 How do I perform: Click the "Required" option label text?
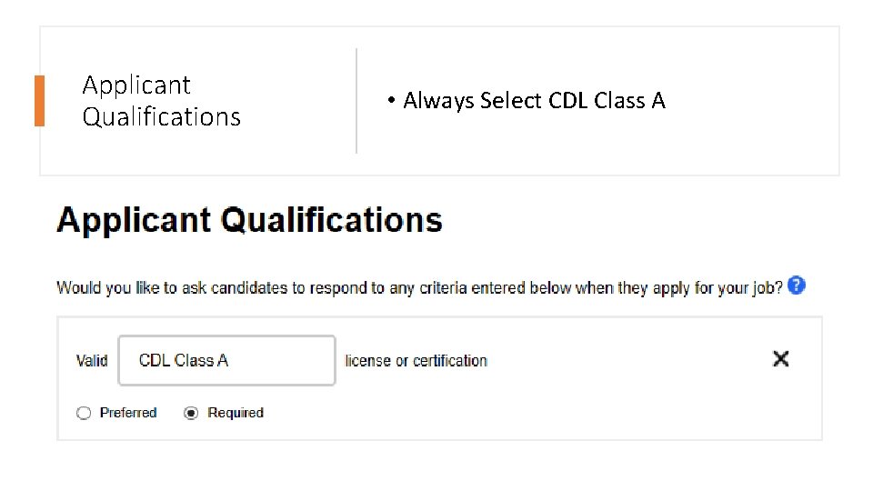point(236,413)
